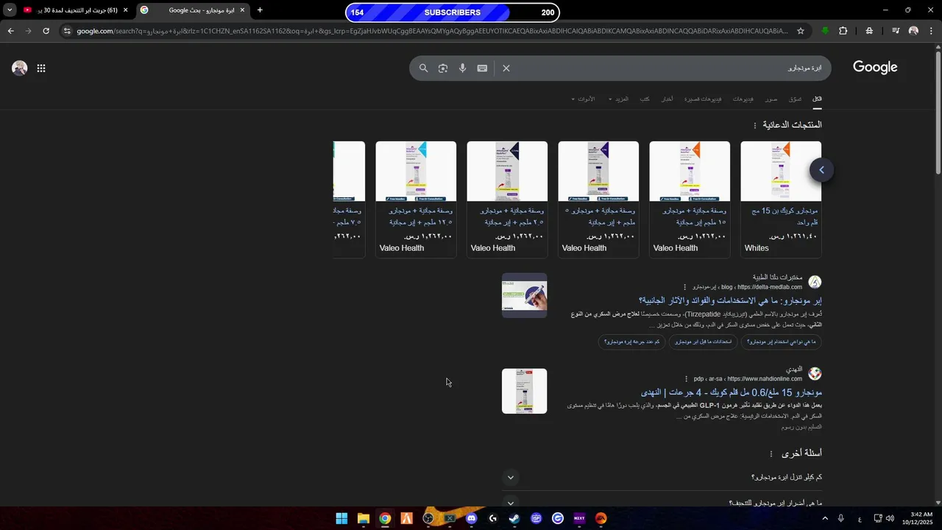This screenshot has height=530, width=942.
Task: Click the كم عدد جرعة إبرة مونجارو chip
Action: [631, 342]
